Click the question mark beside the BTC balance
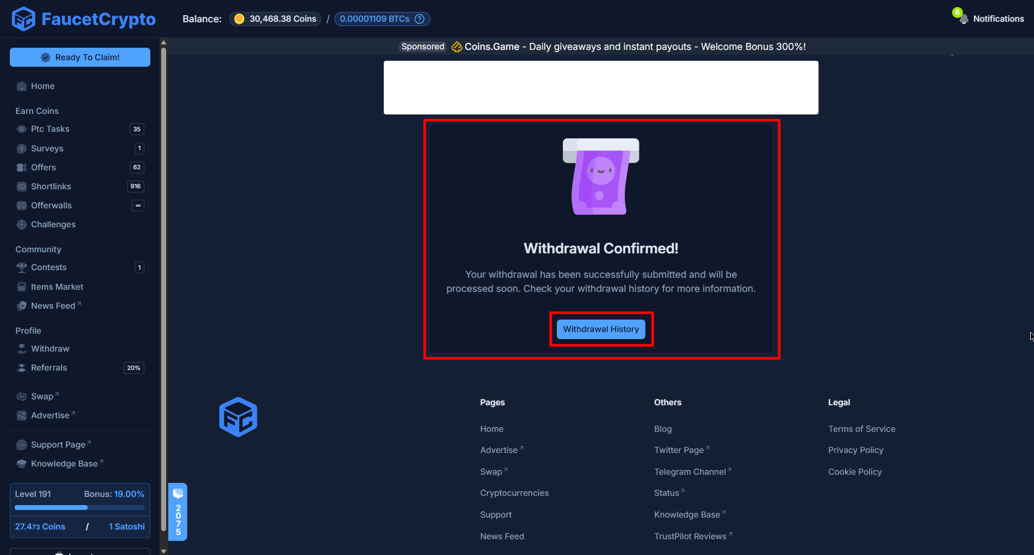 point(419,18)
